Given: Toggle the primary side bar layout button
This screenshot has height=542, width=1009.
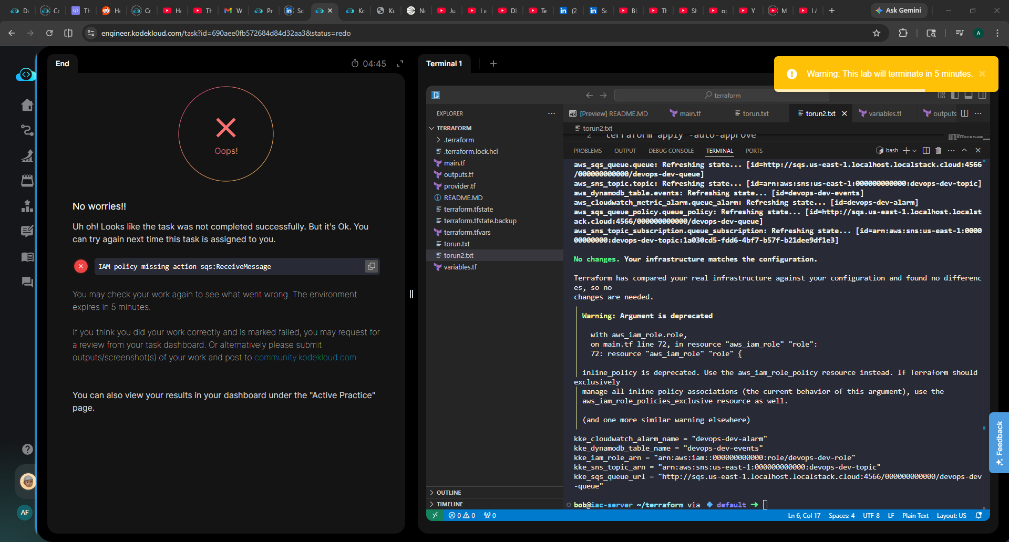Looking at the screenshot, I should (x=955, y=95).
